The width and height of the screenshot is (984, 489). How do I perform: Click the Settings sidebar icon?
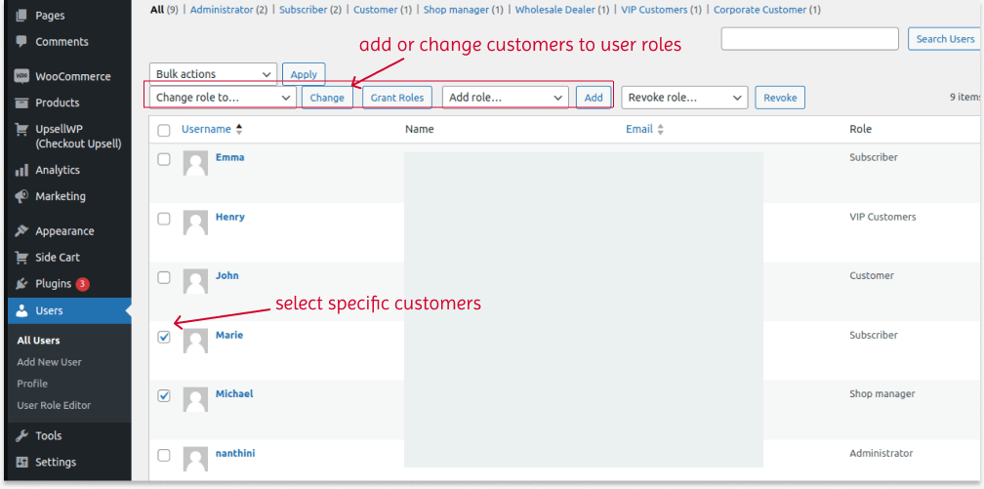point(21,462)
